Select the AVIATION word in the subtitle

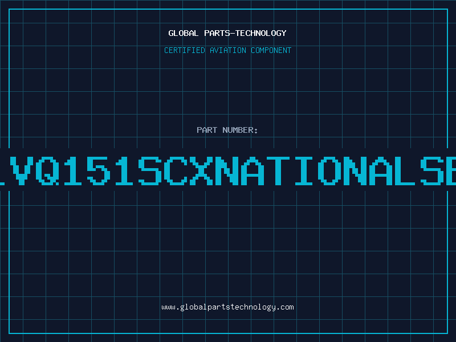point(228,50)
